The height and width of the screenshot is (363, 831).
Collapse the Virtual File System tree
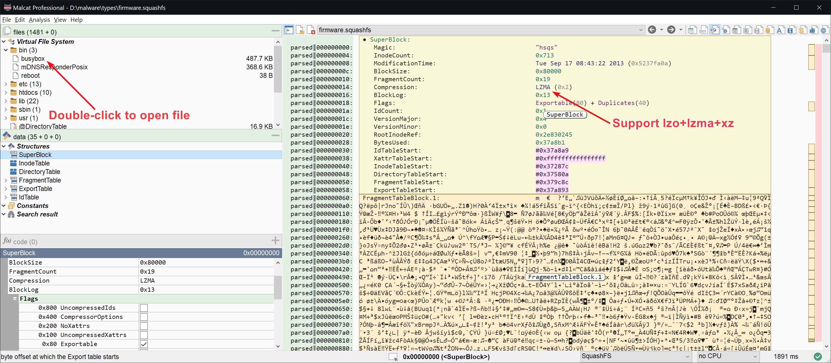click(4, 41)
